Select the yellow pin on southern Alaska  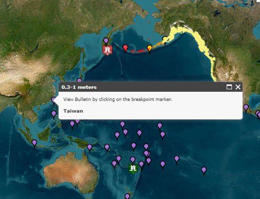[x=165, y=40]
